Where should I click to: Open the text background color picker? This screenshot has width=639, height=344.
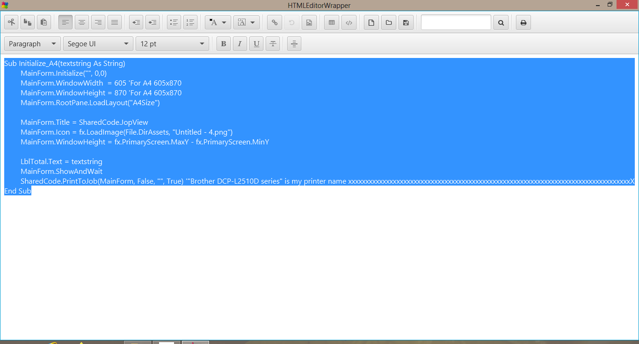(247, 22)
